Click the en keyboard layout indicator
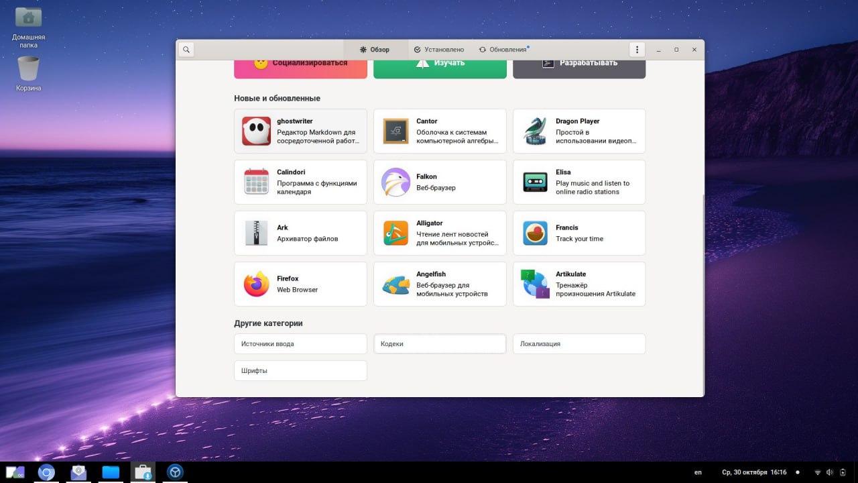The width and height of the screenshot is (858, 483). [x=698, y=472]
